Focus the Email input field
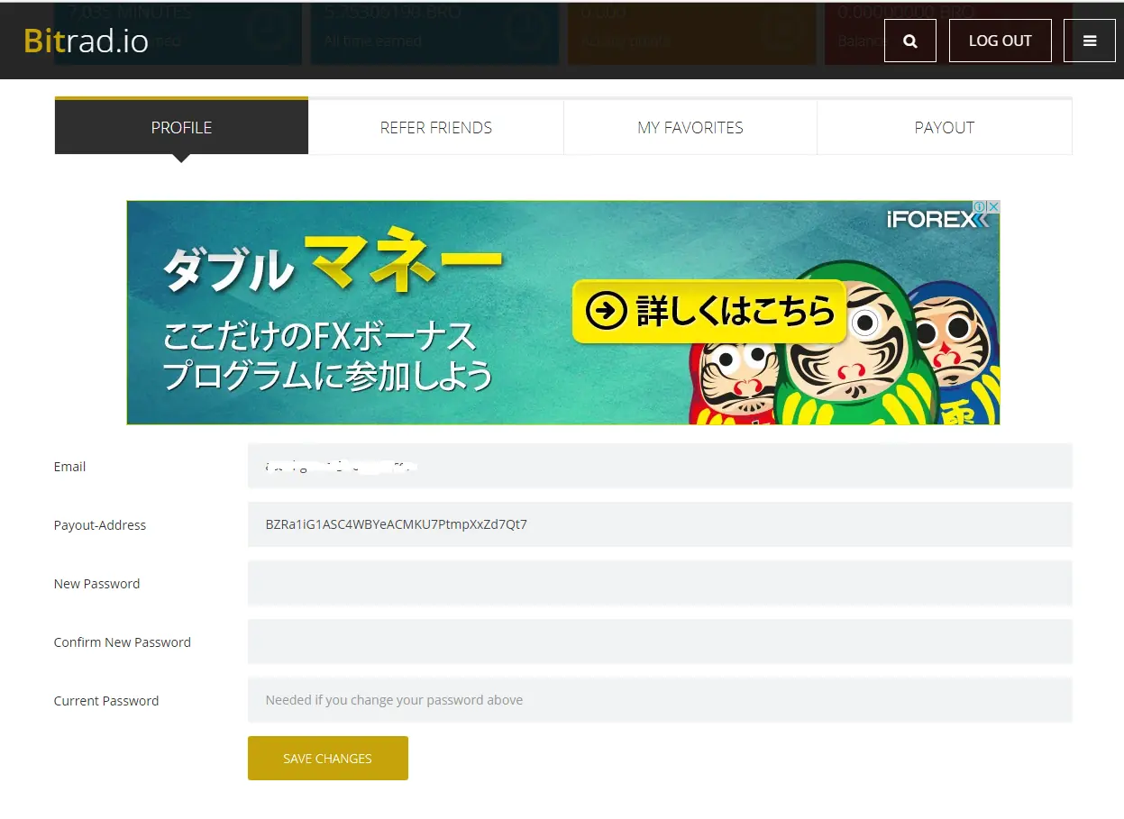The height and width of the screenshot is (819, 1124). [660, 466]
